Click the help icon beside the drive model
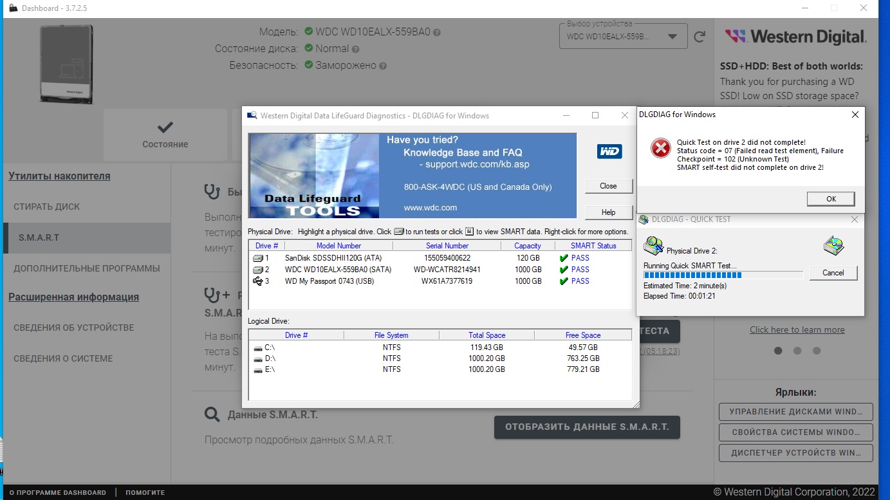This screenshot has width=890, height=500. pyautogui.click(x=437, y=32)
